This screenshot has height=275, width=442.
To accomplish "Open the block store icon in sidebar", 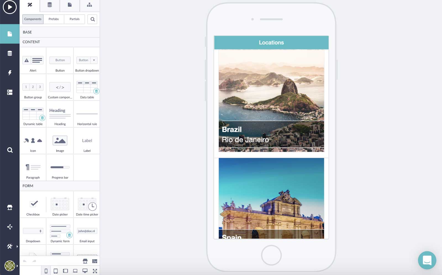I will [10, 207].
